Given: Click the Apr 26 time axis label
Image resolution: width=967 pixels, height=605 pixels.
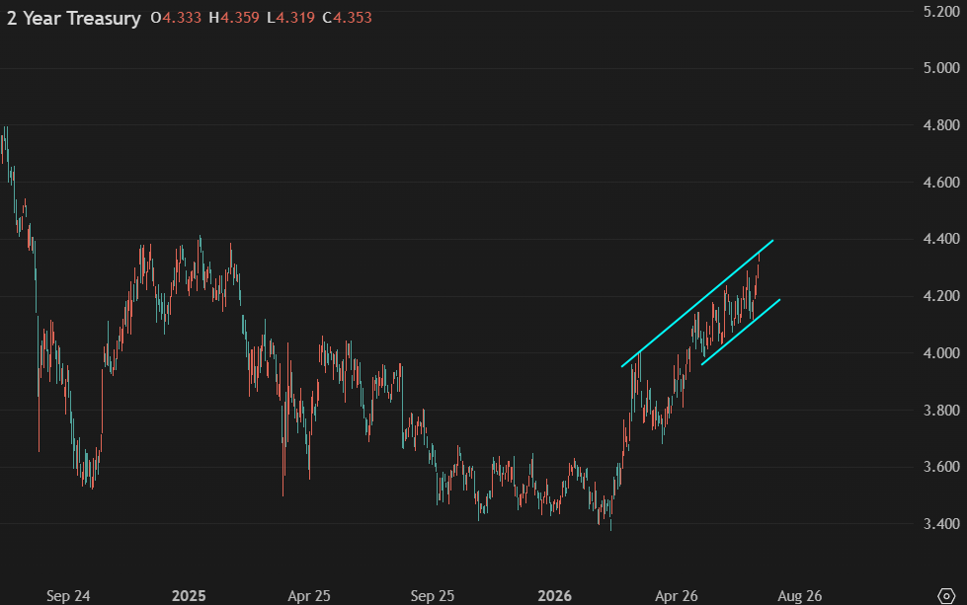Looking at the screenshot, I should [x=676, y=596].
